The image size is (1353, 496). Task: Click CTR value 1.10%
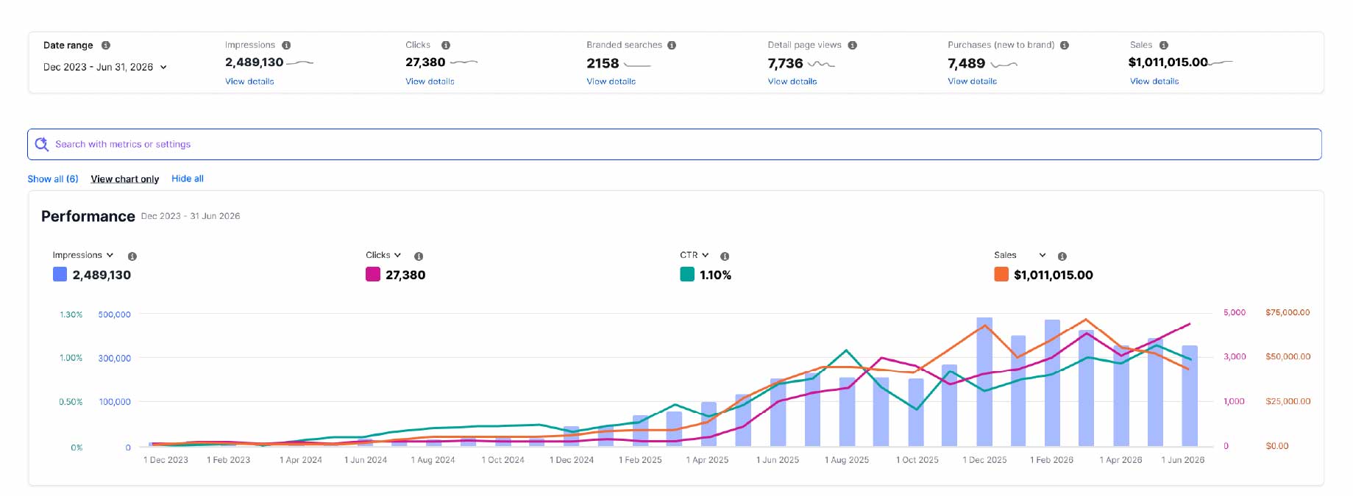pos(715,275)
